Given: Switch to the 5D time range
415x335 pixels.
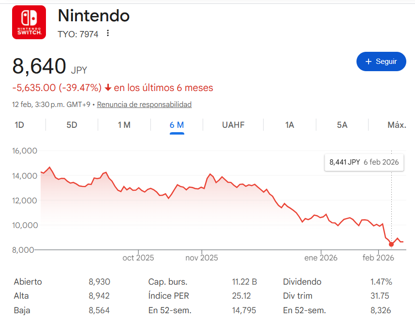Looking at the screenshot, I should click(72, 125).
